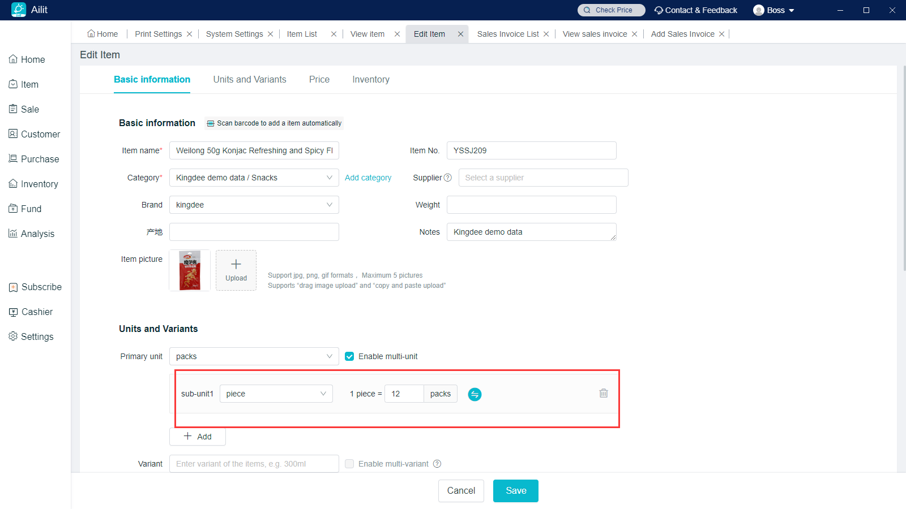Open the Brand dropdown
The image size is (906, 509).
click(254, 205)
